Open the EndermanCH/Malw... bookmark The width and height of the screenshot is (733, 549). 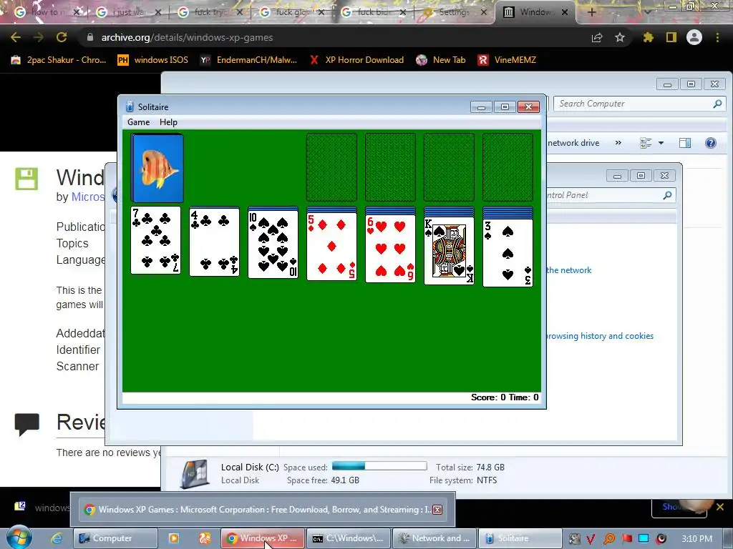click(x=248, y=60)
